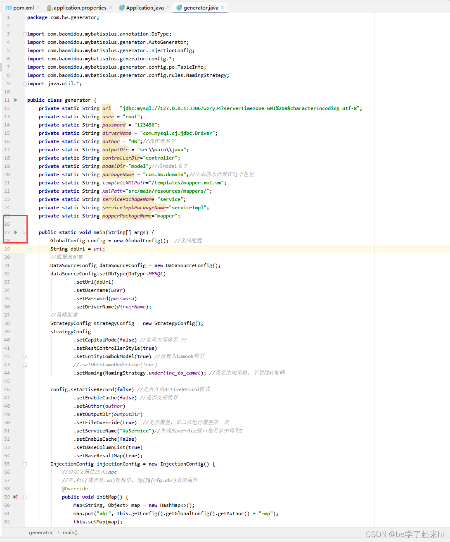Collapse the imports block at line 3
The height and width of the screenshot is (542, 450).
[25, 34]
